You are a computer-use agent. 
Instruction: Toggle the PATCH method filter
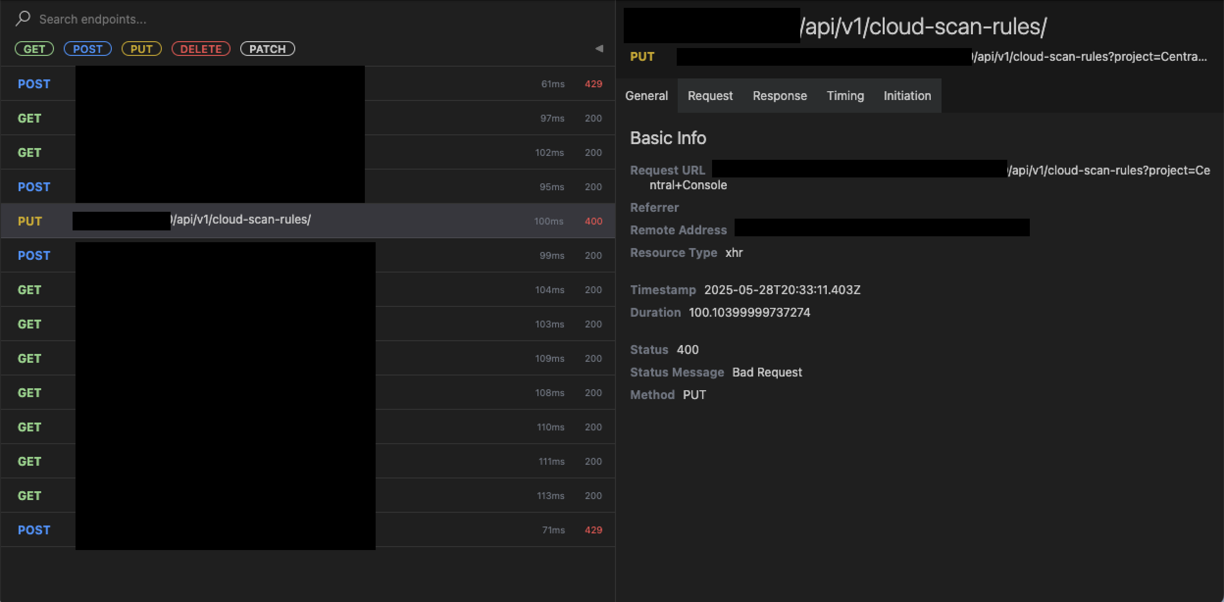pos(267,49)
